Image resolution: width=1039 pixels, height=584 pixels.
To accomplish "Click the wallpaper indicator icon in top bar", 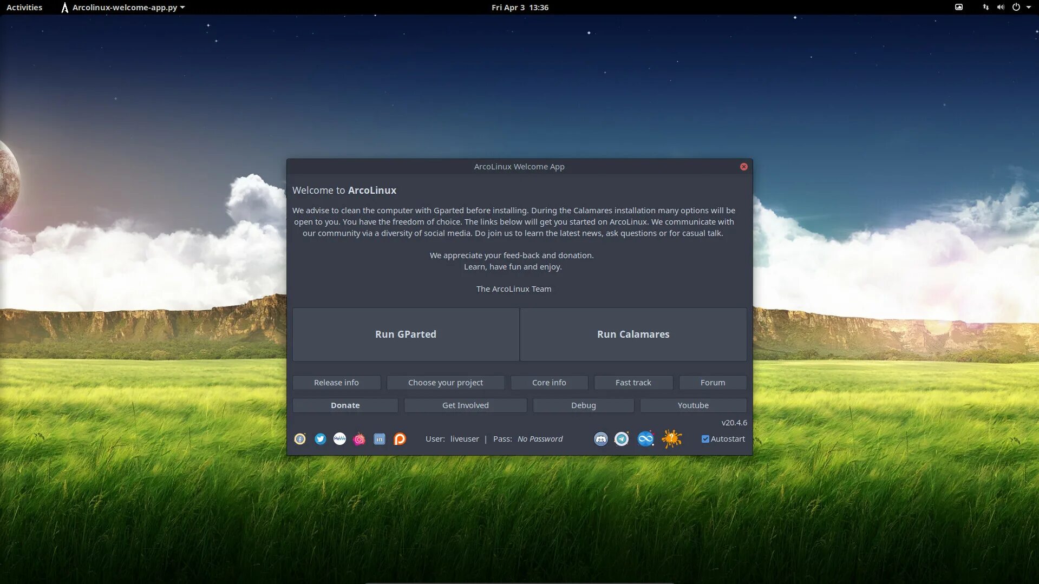I will coord(959,8).
